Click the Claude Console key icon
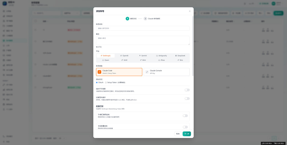This screenshot has width=287, height=145. click(x=147, y=72)
